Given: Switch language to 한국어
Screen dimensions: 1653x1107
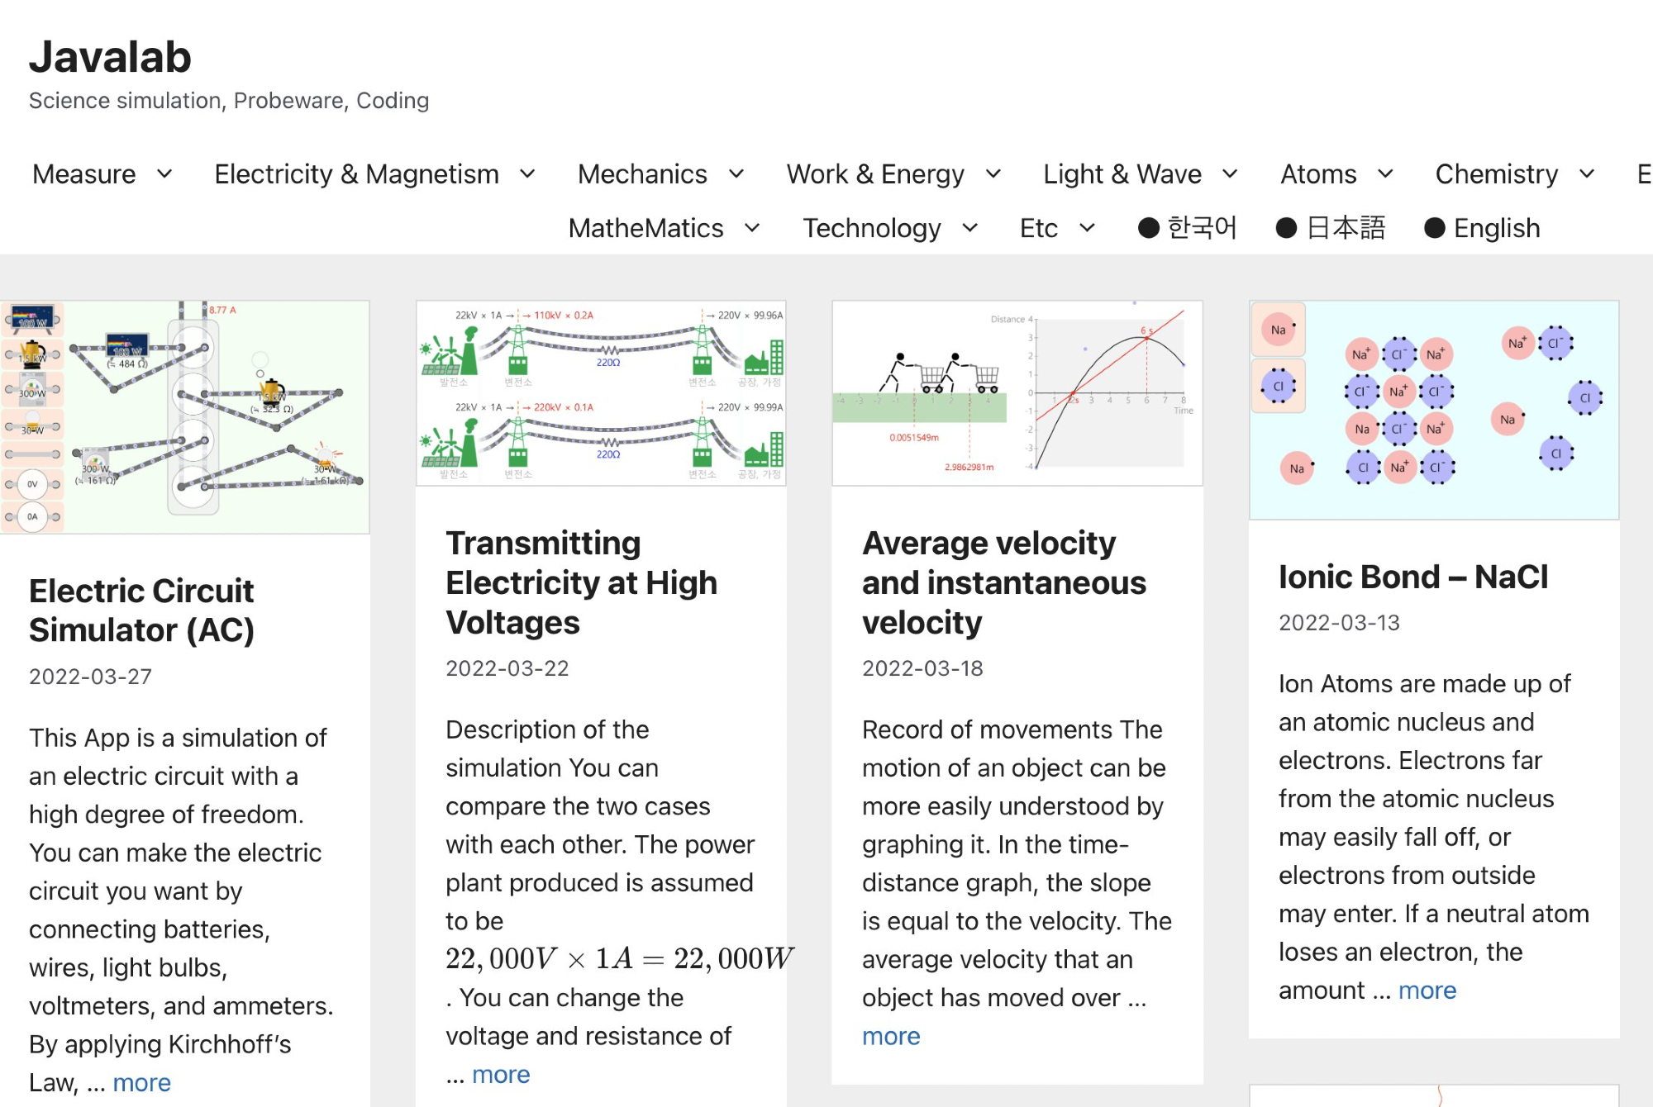Looking at the screenshot, I should click(x=1188, y=228).
